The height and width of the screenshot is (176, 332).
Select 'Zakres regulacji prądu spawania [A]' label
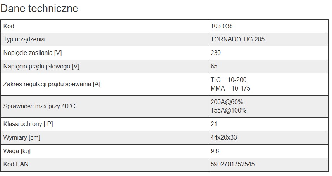point(52,84)
